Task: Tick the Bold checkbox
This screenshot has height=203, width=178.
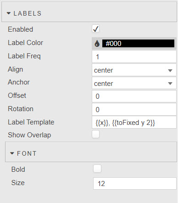Action: pos(97,169)
